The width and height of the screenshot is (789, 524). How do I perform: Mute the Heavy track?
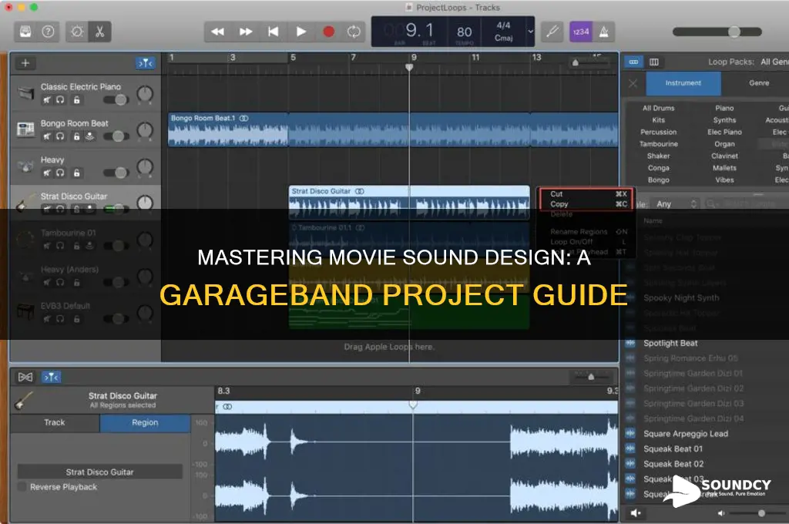(x=47, y=173)
